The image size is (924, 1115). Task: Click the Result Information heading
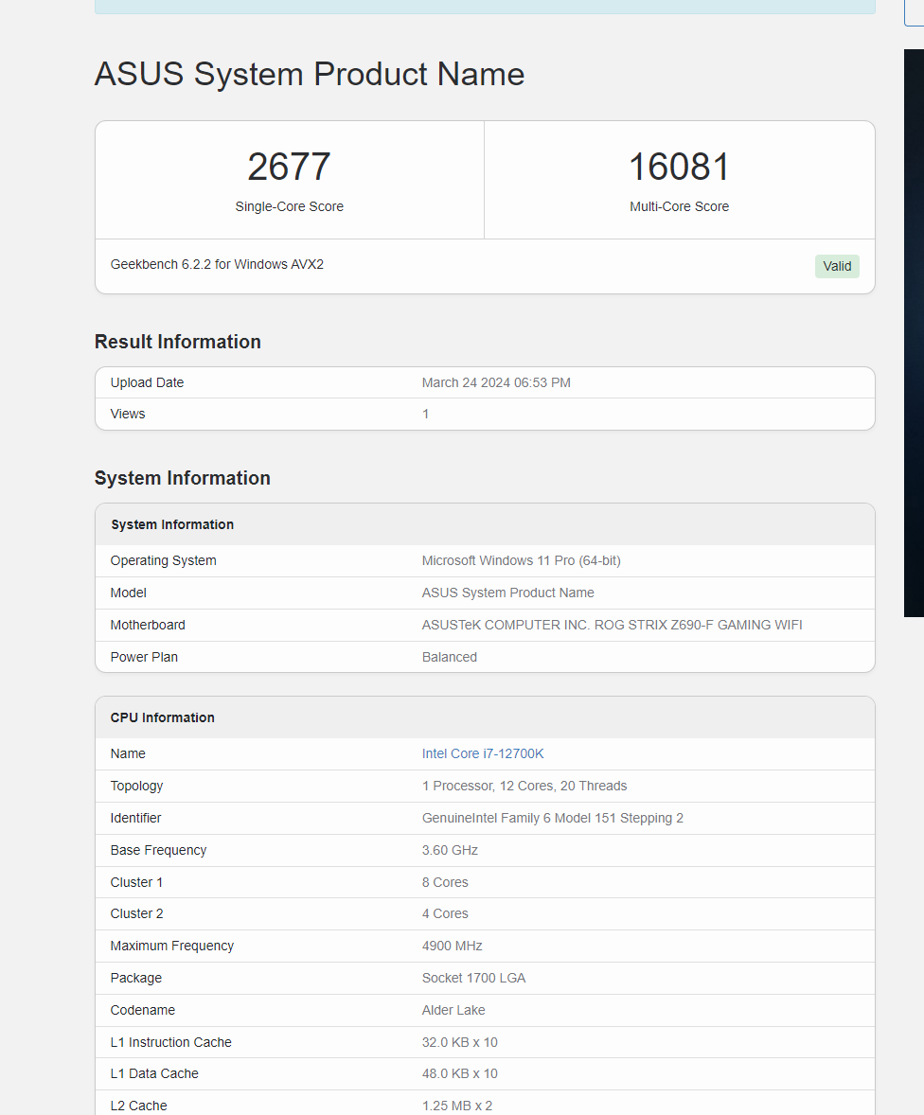178,342
